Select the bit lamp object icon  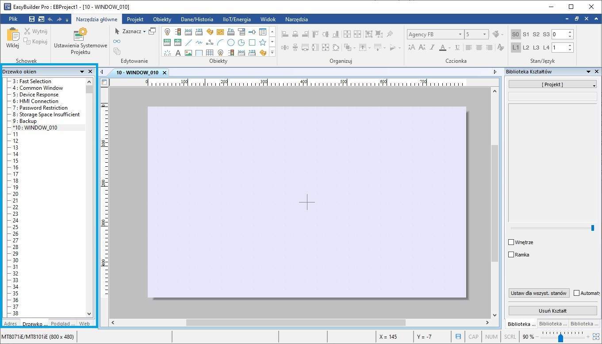167,32
